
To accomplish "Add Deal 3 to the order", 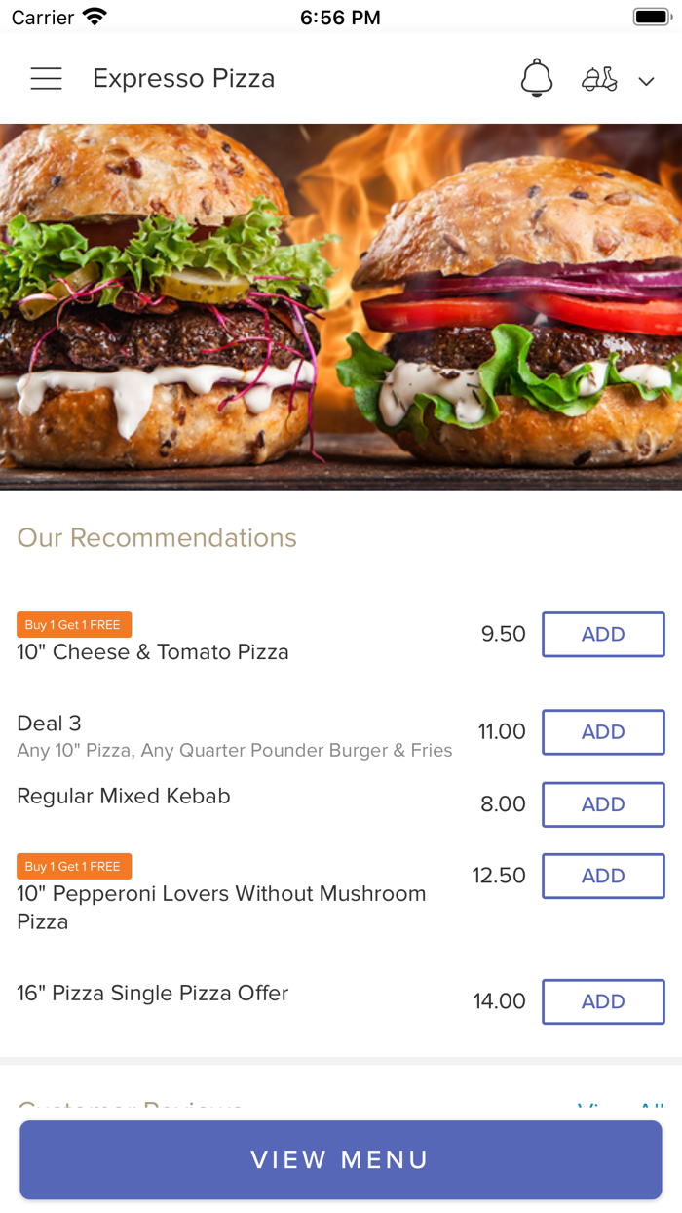I will pyautogui.click(x=603, y=732).
